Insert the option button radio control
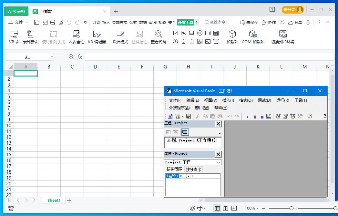Screen dimensions: 338x216 (x=200, y=33)
